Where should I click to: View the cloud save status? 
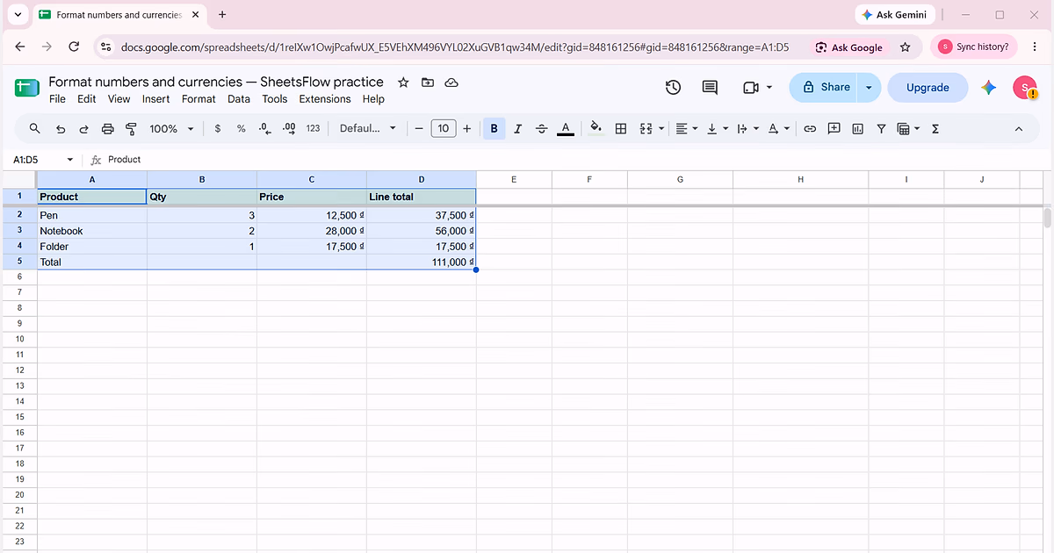pyautogui.click(x=451, y=83)
